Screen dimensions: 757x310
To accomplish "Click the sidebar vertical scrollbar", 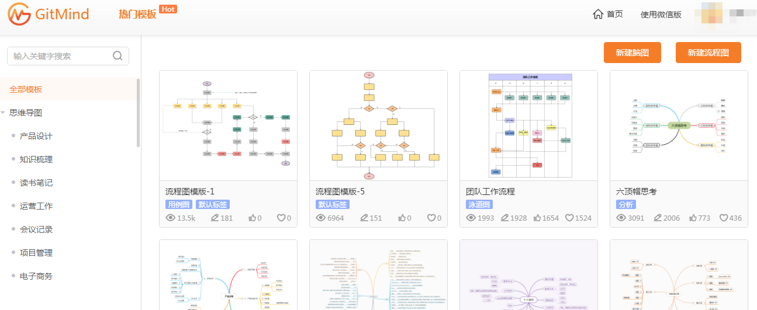I will (x=138, y=112).
